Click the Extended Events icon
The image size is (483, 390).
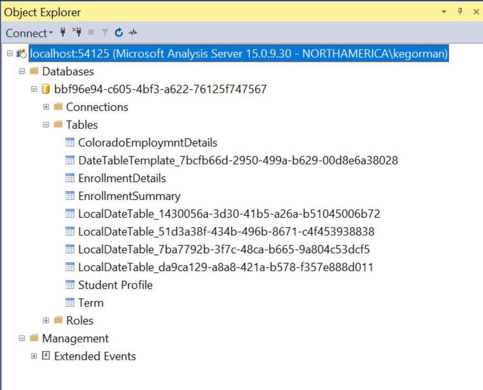point(46,356)
